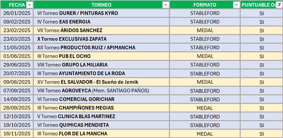Viewport: 283px width, 138px height.
Task: Open the FECHA column filter dropdown
Action: (x=29, y=5)
